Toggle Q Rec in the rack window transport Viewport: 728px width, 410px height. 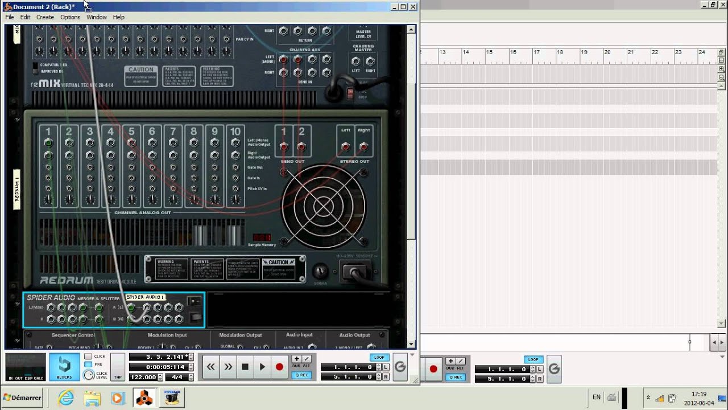[302, 375]
